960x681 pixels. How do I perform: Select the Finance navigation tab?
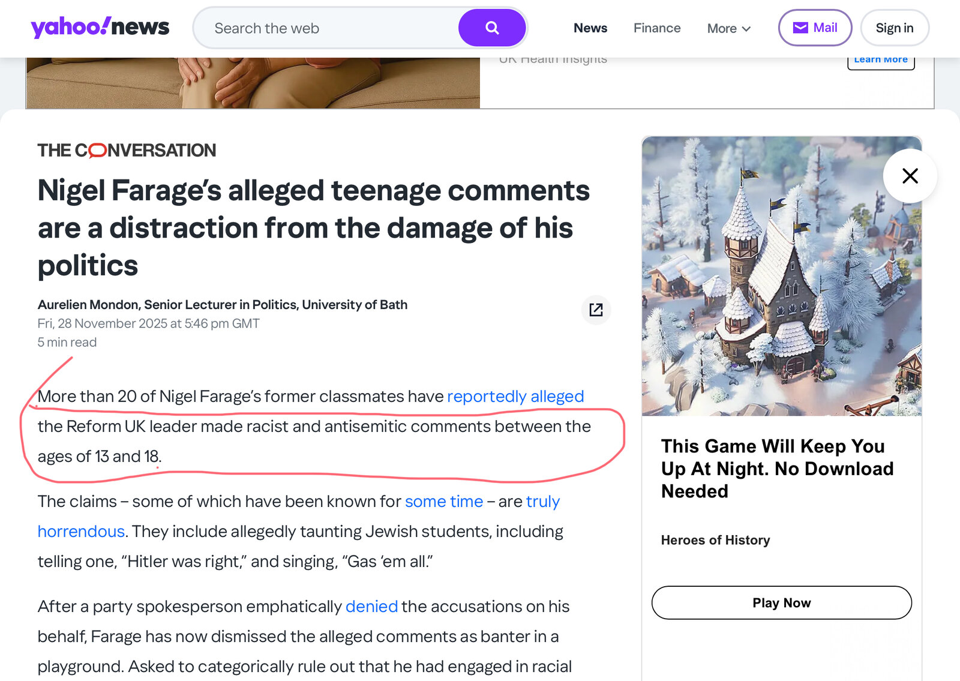pos(657,28)
